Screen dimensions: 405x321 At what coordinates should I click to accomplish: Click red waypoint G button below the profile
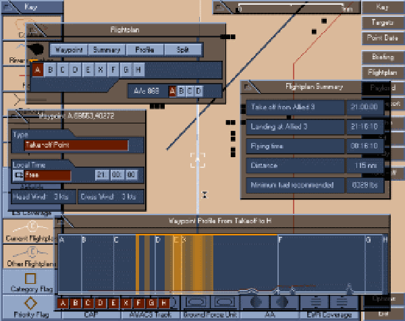(x=151, y=303)
